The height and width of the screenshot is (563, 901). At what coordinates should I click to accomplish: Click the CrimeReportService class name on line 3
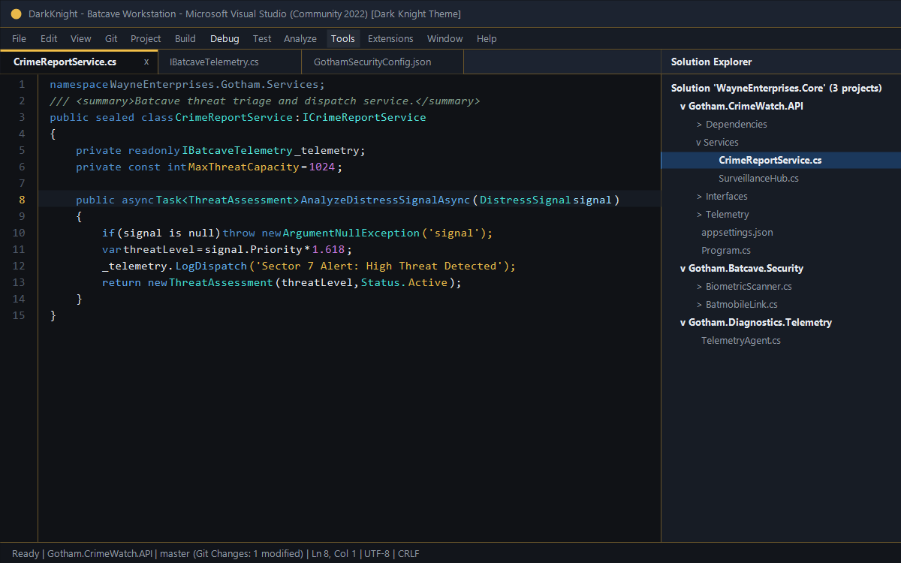click(234, 117)
